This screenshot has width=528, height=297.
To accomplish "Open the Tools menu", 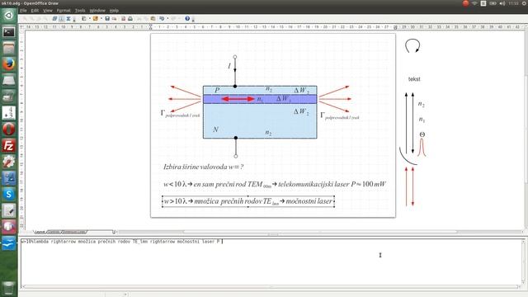I will [80, 11].
